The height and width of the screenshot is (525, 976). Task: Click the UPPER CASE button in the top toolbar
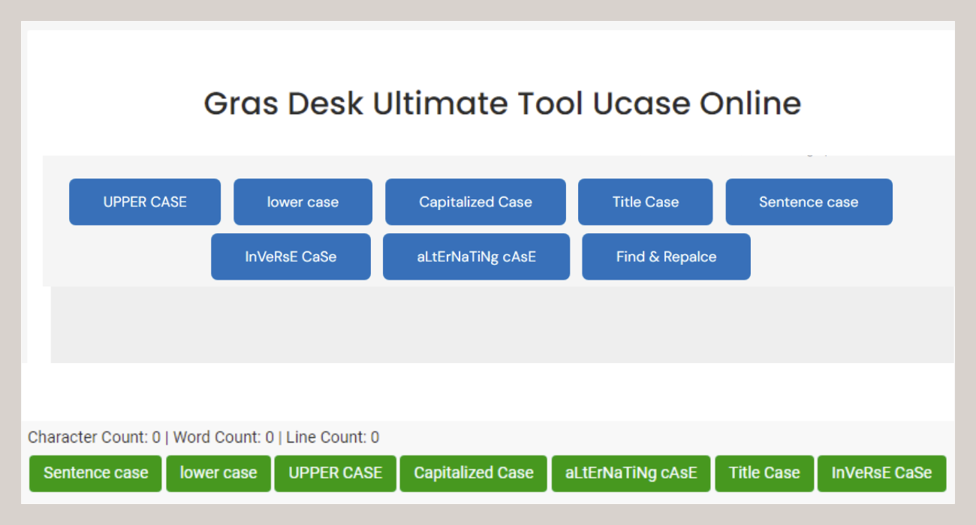[x=144, y=202]
